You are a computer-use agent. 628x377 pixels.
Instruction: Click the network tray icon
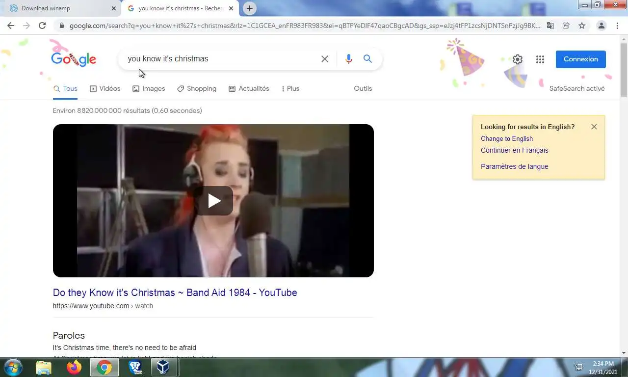coord(579,367)
